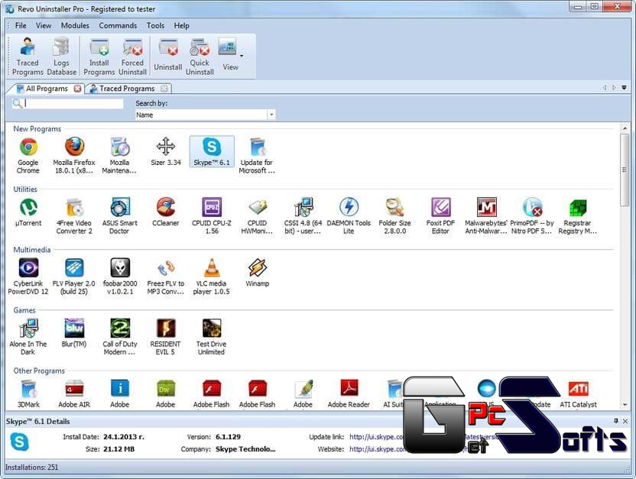Switch to the Traced Programs tab
Screen dimensions: 636x479
click(127, 89)
